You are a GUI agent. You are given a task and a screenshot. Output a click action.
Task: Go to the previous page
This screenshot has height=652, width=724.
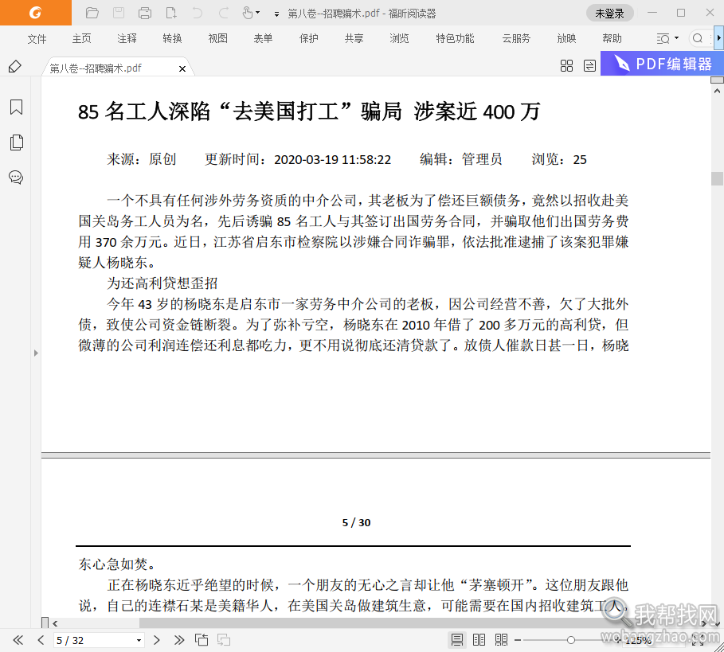coord(41,641)
